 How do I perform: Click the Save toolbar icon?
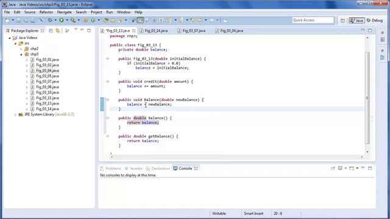pyautogui.click(x=19, y=20)
